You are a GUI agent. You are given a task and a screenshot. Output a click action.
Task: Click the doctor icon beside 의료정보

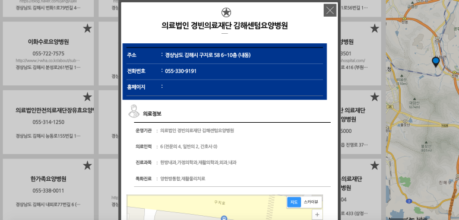pos(134,111)
